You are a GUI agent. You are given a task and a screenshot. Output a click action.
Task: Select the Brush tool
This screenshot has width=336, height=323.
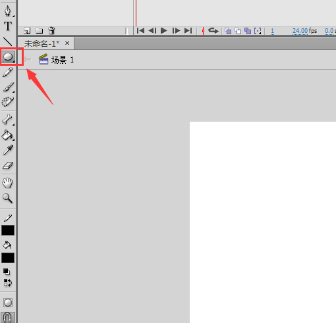pos(8,87)
